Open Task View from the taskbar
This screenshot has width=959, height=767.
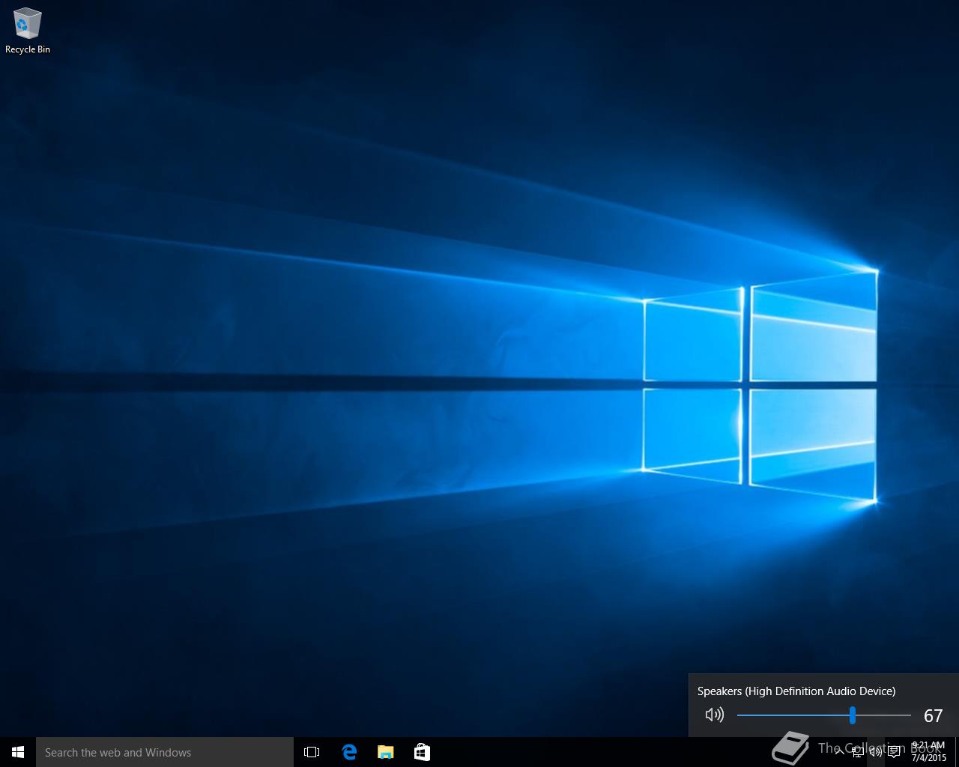pos(312,752)
